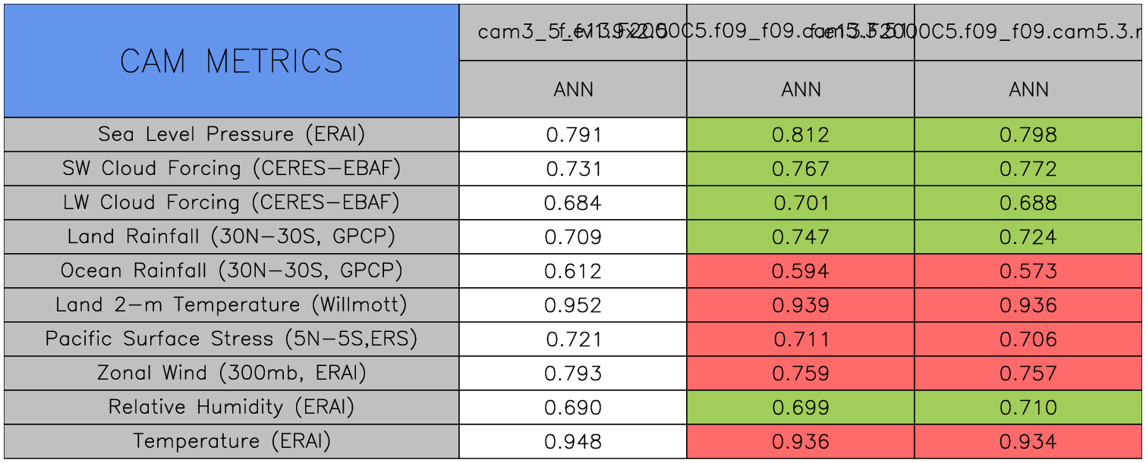Image resolution: width=1146 pixels, height=463 pixels.
Task: Click the green 0.772 SW Cloud Forcing cell
Action: click(x=1028, y=169)
